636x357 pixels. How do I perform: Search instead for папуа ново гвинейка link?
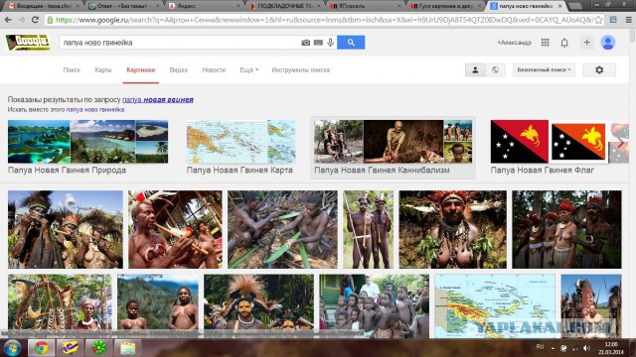tap(95, 110)
